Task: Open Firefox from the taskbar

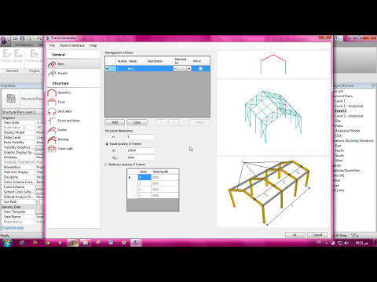Action: 35,243
